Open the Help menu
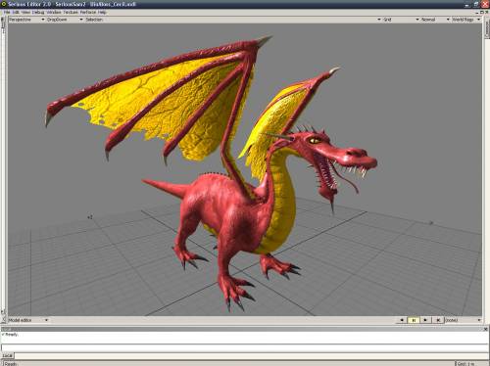This screenshot has width=490, height=366. pos(102,13)
